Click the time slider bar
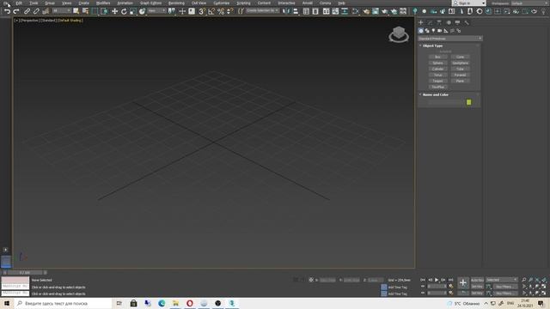This screenshot has width=550, height=309. pyautogui.click(x=25, y=273)
